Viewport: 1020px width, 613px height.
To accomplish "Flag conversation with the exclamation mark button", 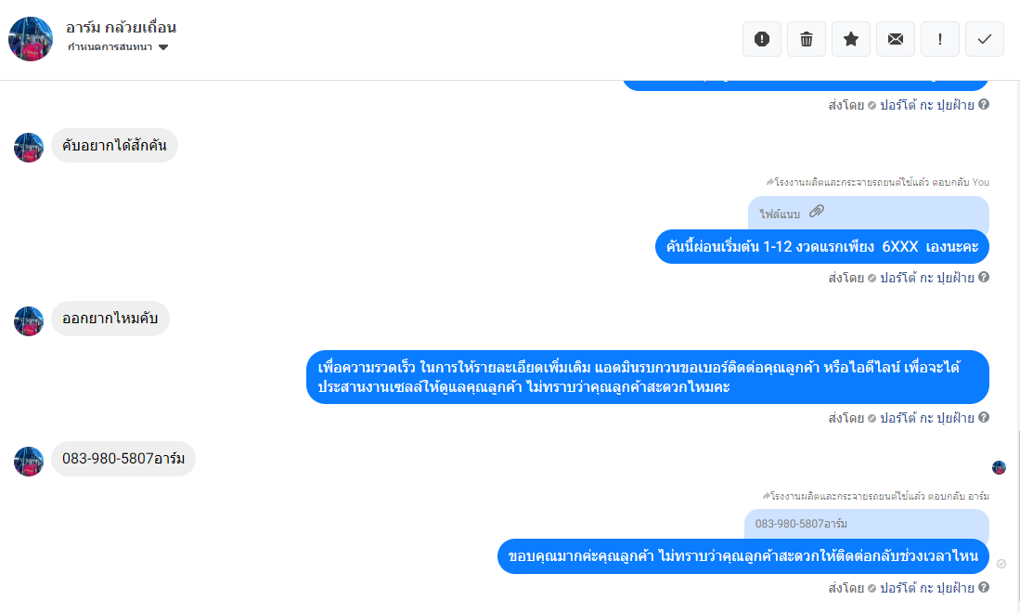I will point(940,39).
